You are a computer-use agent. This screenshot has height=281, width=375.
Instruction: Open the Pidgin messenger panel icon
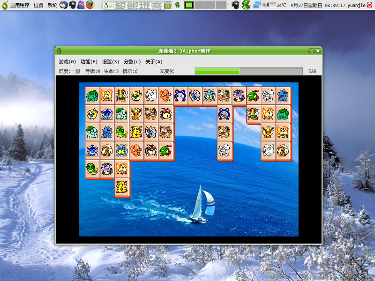(81, 5)
